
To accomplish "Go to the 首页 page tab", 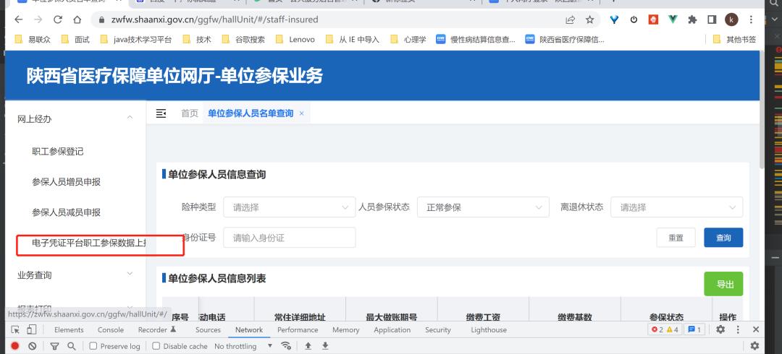I will tap(190, 113).
